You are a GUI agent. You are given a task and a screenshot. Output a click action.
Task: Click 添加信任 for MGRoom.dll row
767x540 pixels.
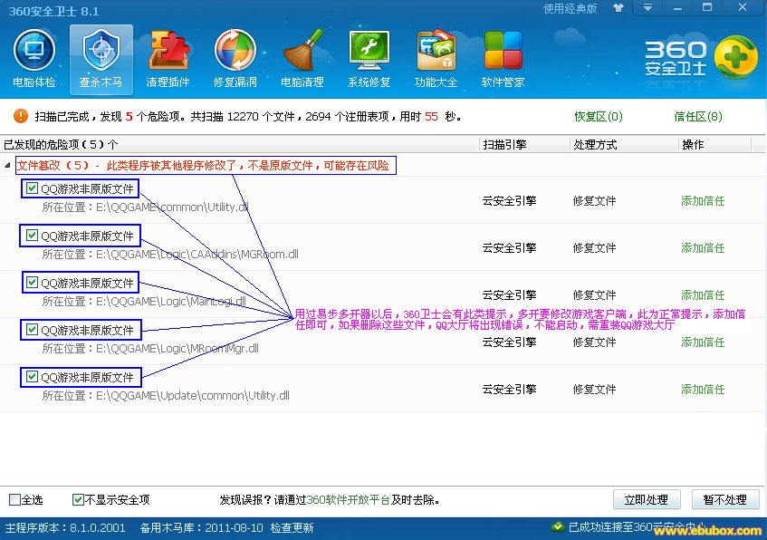coord(703,247)
